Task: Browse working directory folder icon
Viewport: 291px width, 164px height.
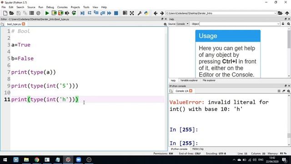Action: point(280,13)
